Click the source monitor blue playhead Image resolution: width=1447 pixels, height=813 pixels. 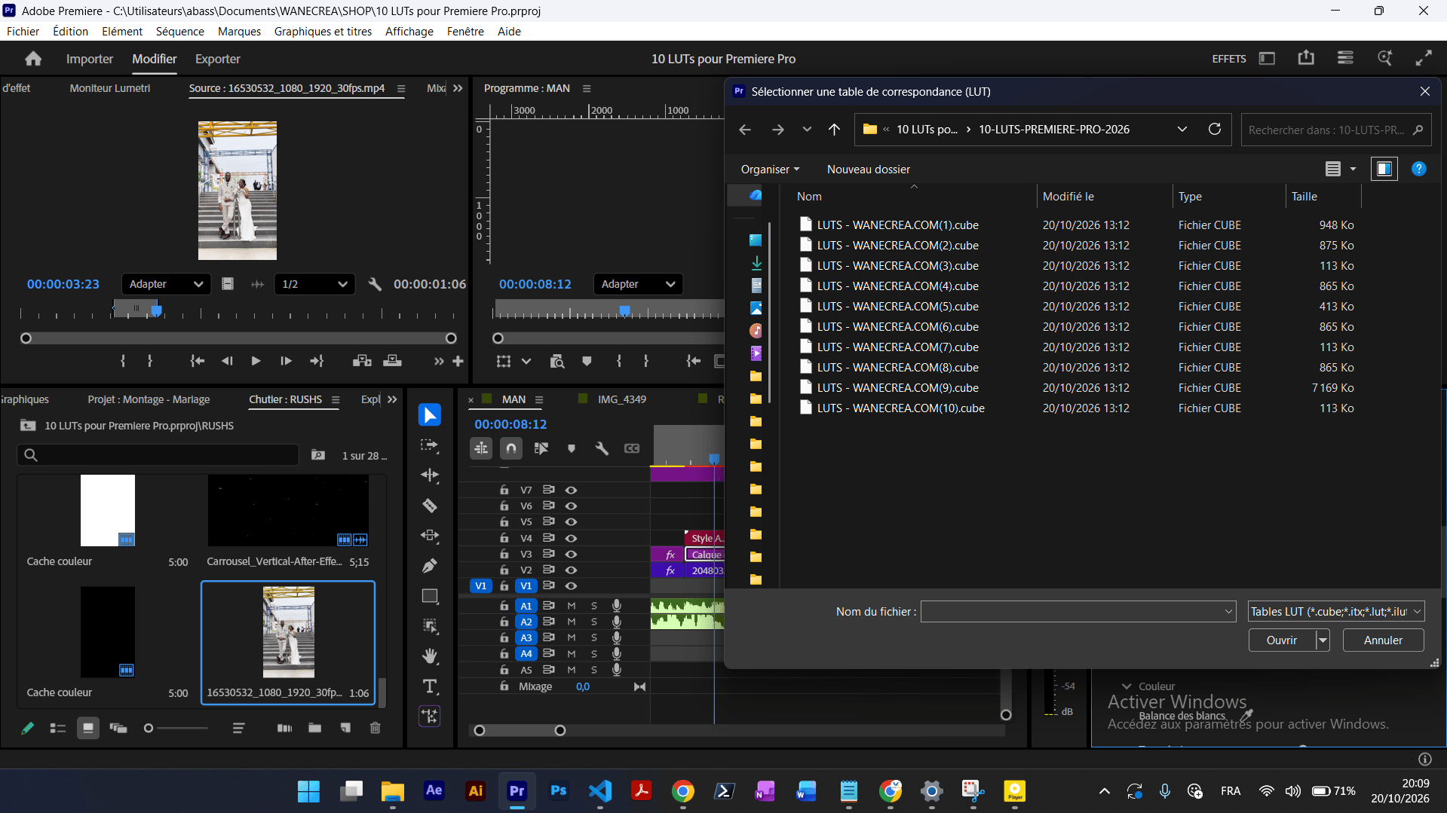pyautogui.click(x=156, y=310)
